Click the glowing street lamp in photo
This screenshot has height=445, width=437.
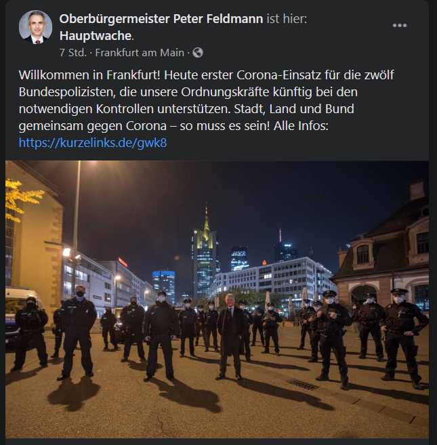coord(68,252)
